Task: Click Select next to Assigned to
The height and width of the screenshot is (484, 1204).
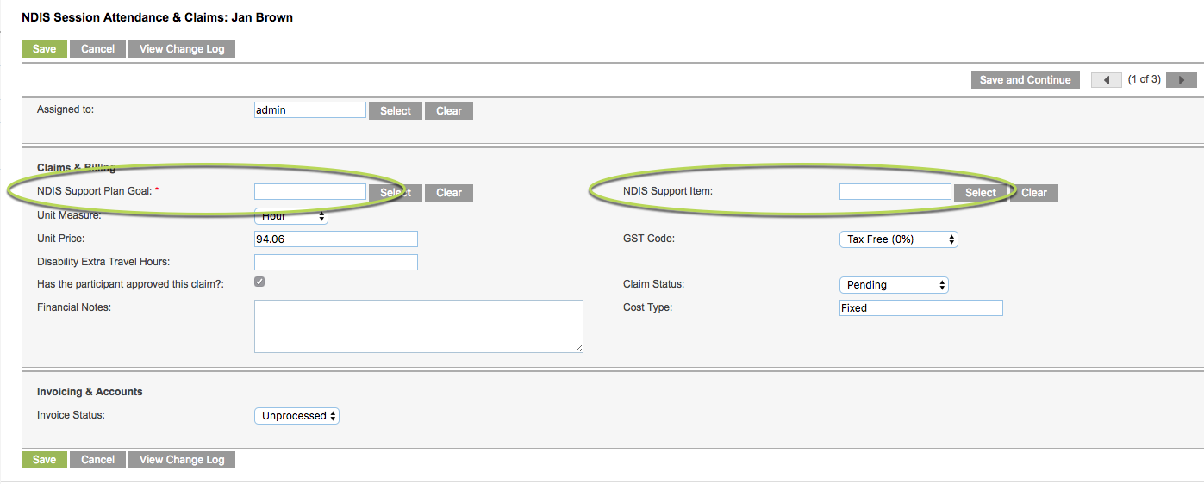Action: pyautogui.click(x=396, y=111)
